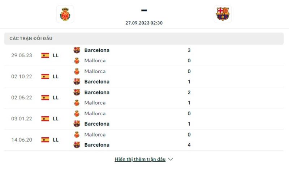
Task: Open the 'Các trận đối đầu' section header
Action: pos(144,39)
